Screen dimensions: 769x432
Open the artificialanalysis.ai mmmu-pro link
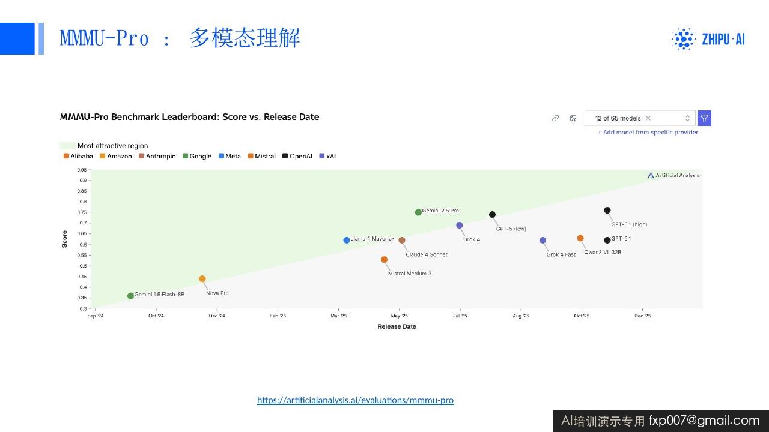coord(356,400)
